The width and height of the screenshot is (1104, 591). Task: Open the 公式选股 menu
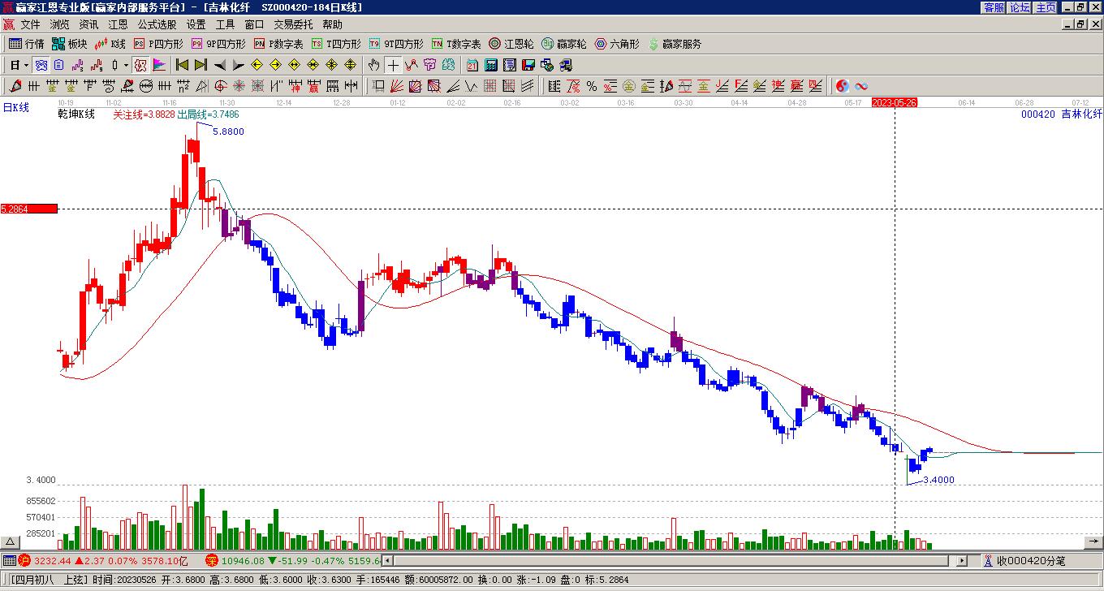point(157,25)
